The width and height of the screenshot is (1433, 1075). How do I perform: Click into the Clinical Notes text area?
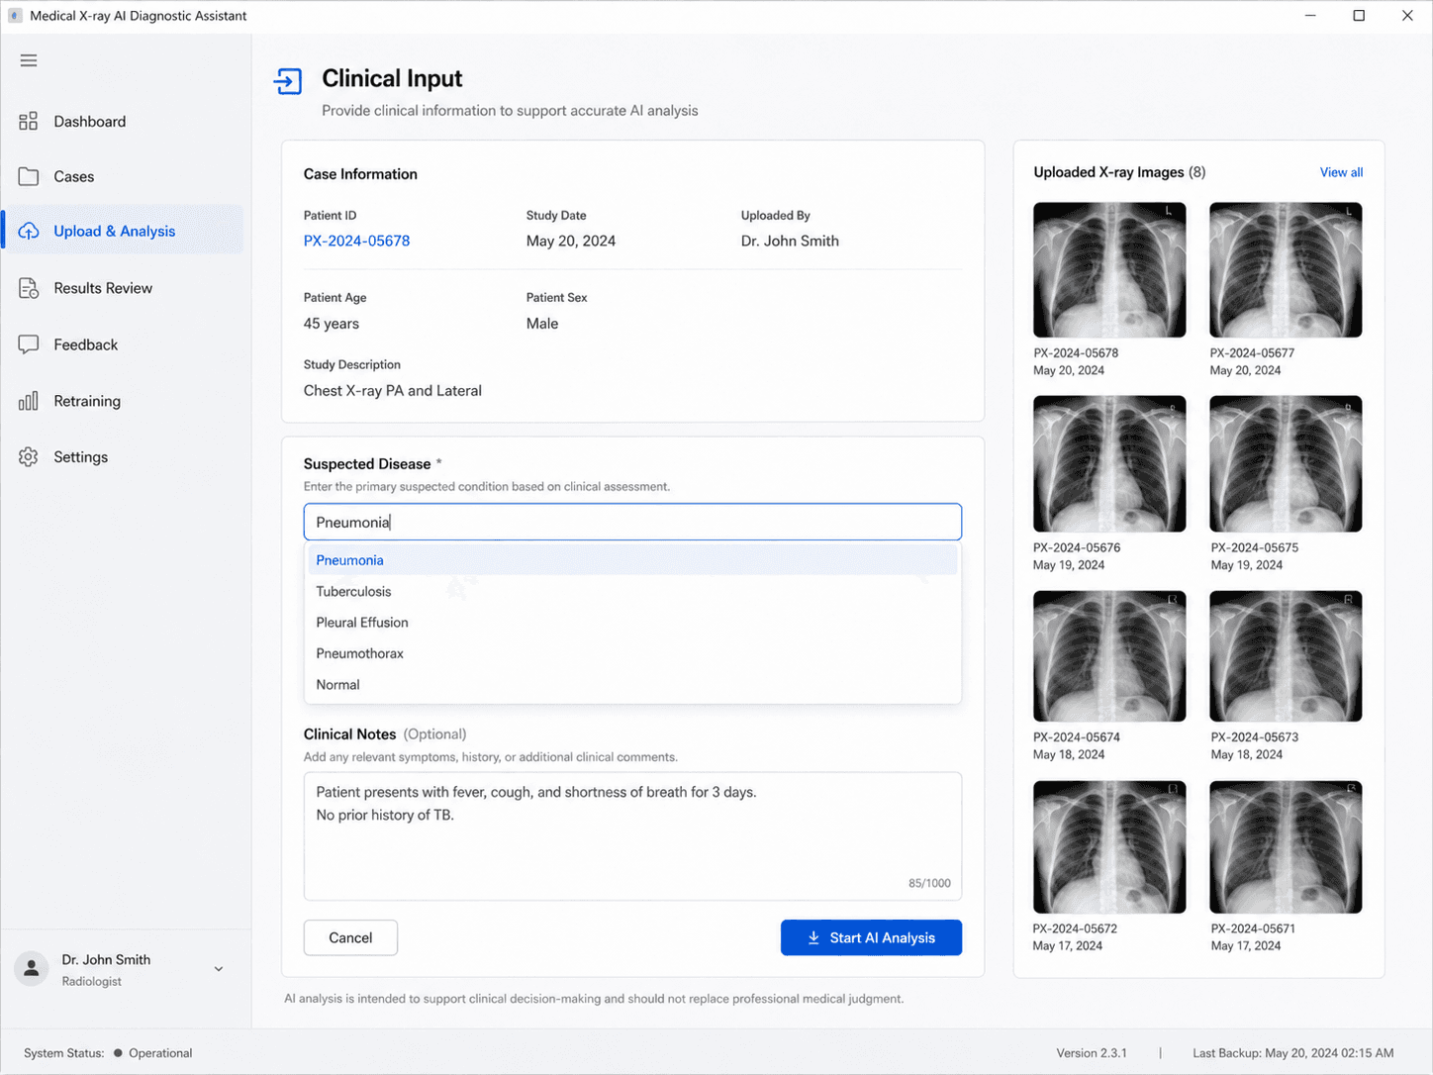pyautogui.click(x=632, y=836)
